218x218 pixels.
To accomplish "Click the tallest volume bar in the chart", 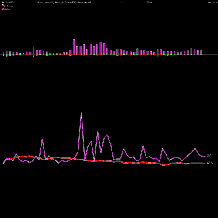I will click(74, 47).
